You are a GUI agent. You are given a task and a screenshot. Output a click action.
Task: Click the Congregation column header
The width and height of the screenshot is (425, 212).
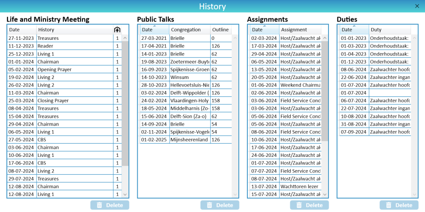point(189,30)
